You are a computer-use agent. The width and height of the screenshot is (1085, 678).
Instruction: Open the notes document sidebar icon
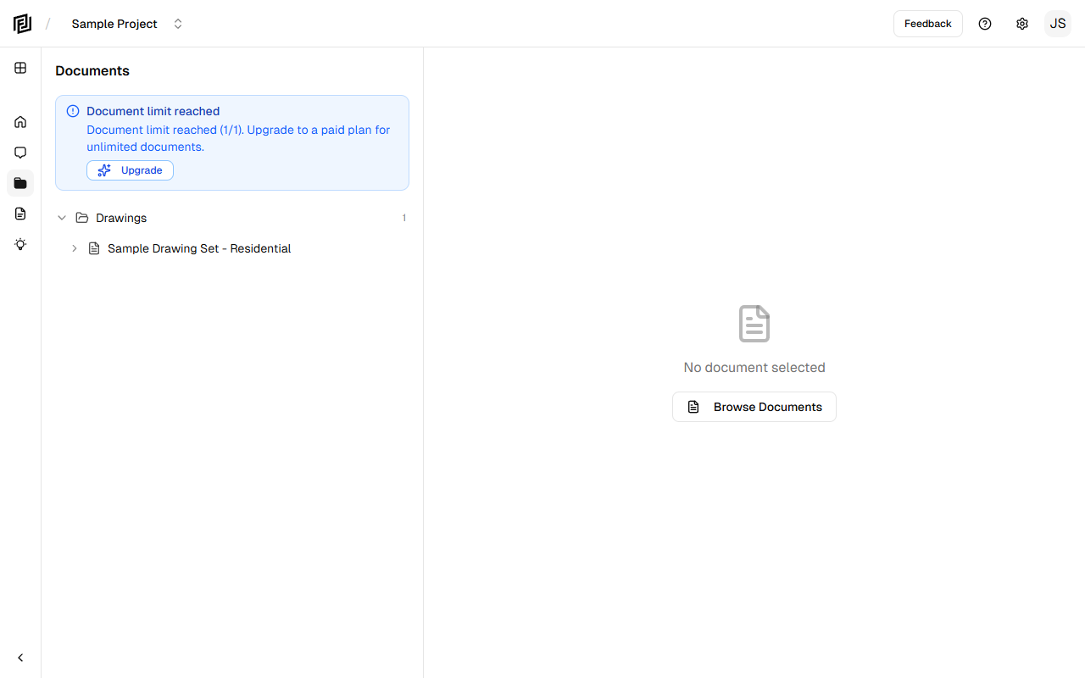point(20,214)
